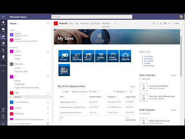185x139 pixels.
Task: Open the Apps store icon
Action: click(3, 110)
